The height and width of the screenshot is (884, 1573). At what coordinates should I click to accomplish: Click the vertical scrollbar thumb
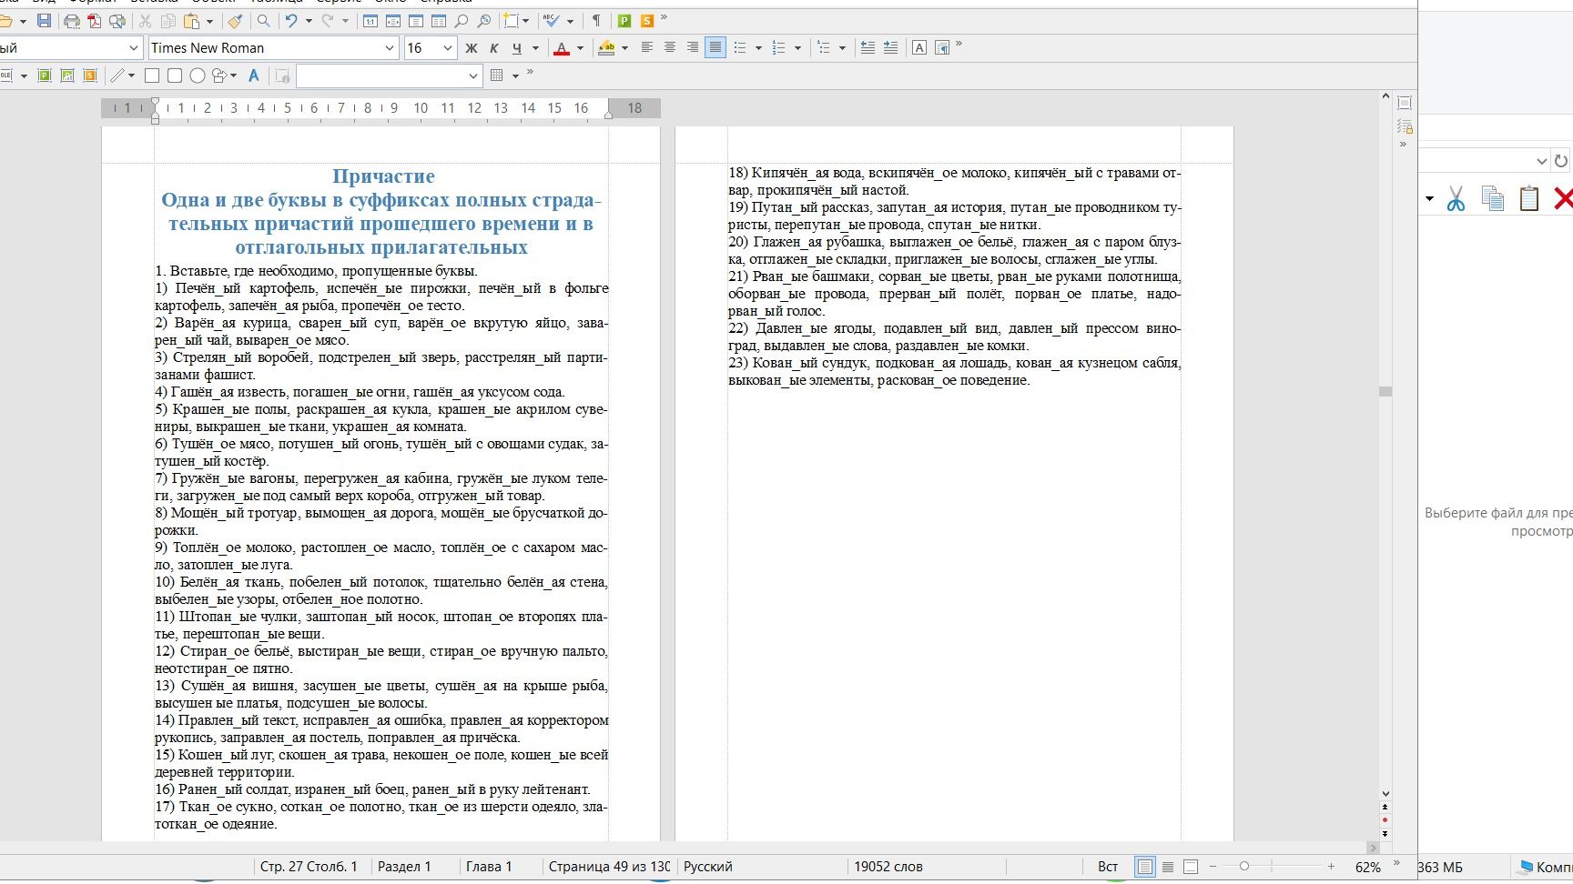tap(1385, 391)
